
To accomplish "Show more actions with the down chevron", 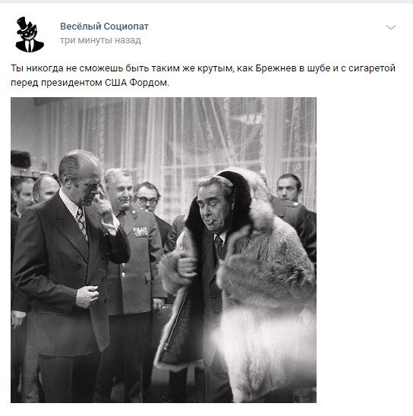I will 391,27.
